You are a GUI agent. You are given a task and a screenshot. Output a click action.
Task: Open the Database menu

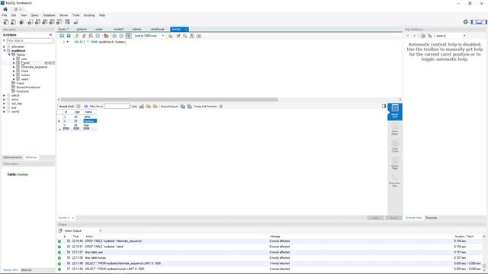49,15
